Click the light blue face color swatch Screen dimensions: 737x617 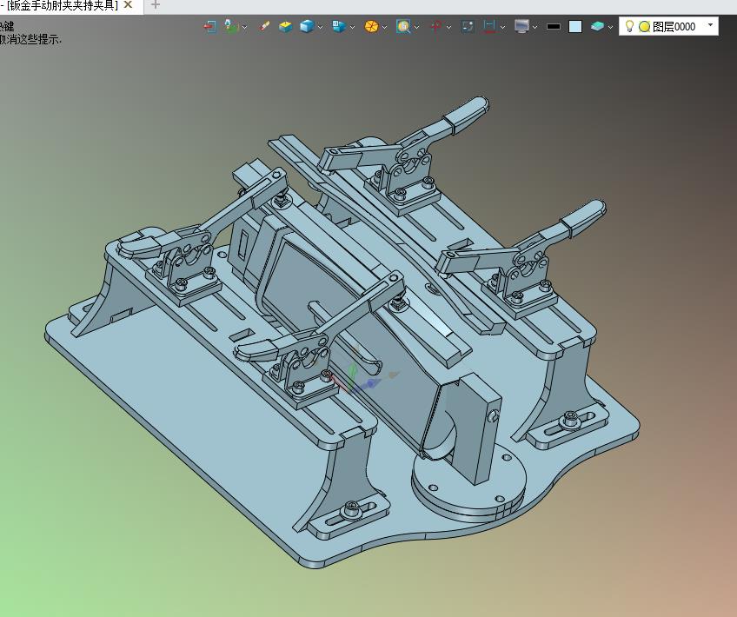pos(575,27)
